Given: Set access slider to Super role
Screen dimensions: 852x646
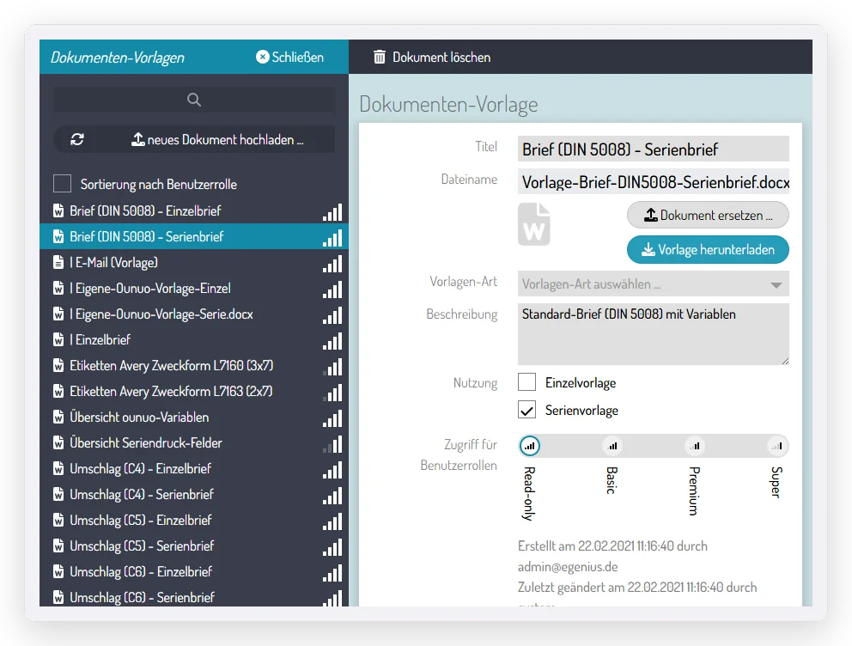Looking at the screenshot, I should tap(777, 446).
